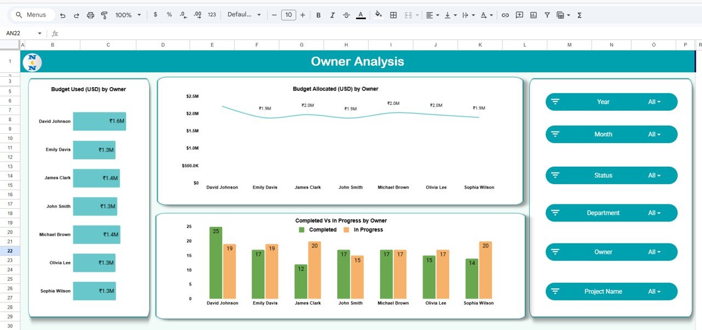Open the Menus search box
702x330 pixels.
click(x=32, y=15)
